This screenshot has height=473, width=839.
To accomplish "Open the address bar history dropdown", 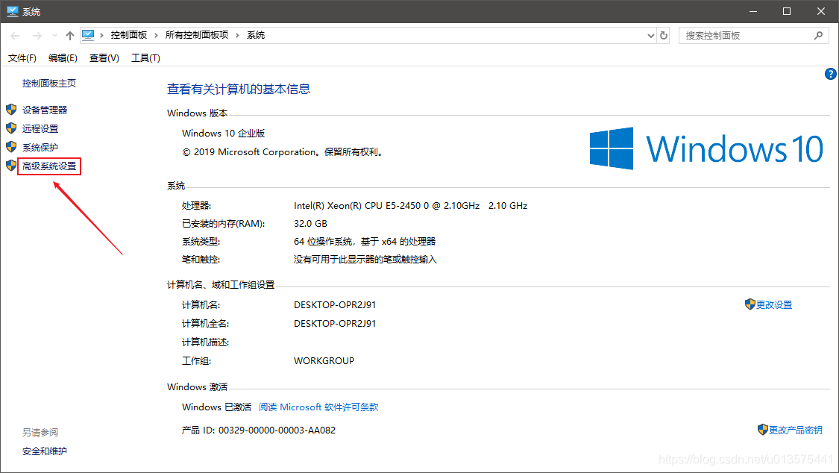I will point(650,35).
